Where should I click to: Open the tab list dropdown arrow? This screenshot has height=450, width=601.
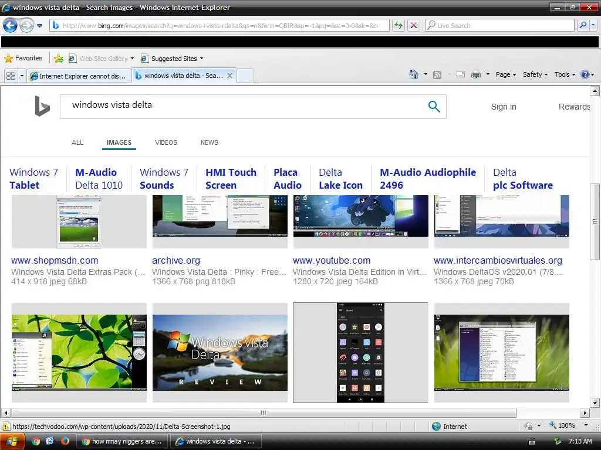(22, 76)
